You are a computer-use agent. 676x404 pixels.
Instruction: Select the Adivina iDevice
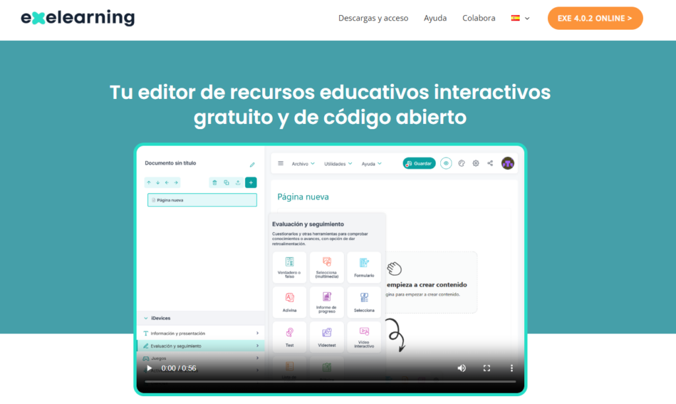coord(289,303)
